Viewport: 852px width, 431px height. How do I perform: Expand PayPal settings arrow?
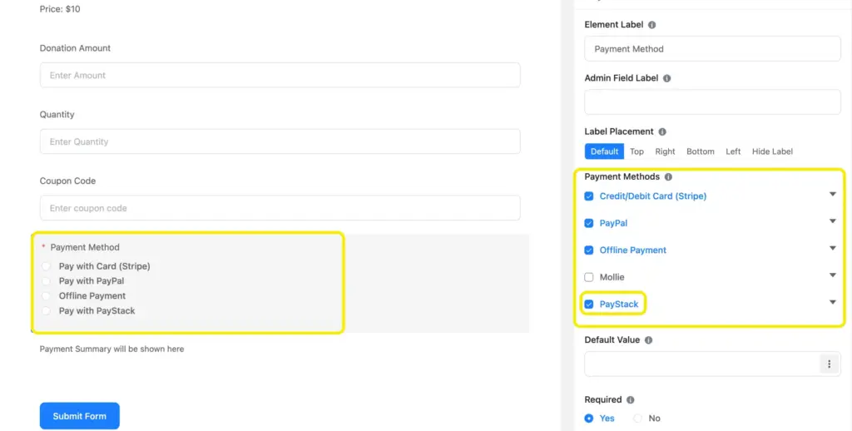tap(832, 221)
